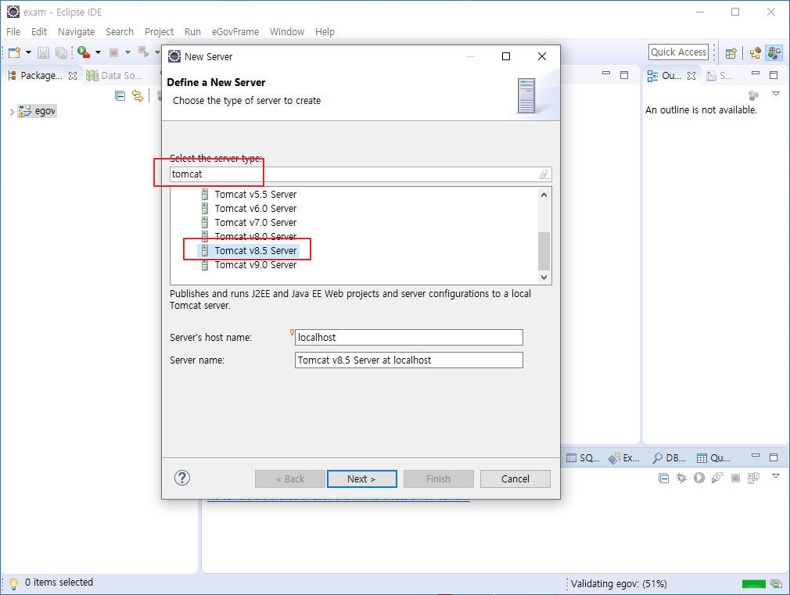
Task: Open the File menu
Action: (x=13, y=32)
